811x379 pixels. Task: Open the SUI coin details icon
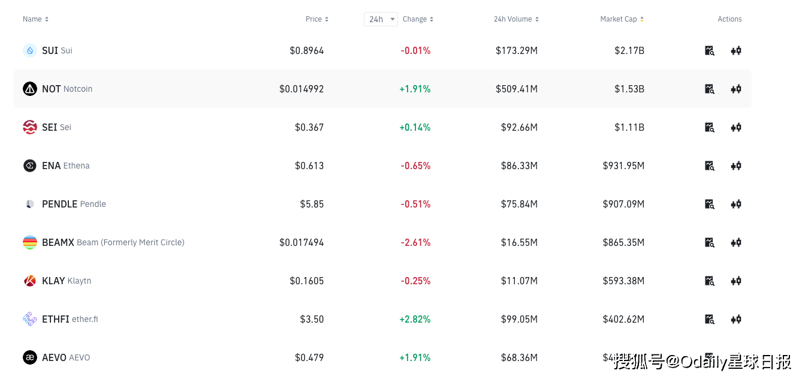pyautogui.click(x=709, y=50)
